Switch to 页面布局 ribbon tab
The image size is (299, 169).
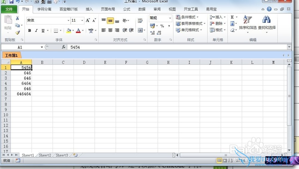pyautogui.click(x=108, y=9)
